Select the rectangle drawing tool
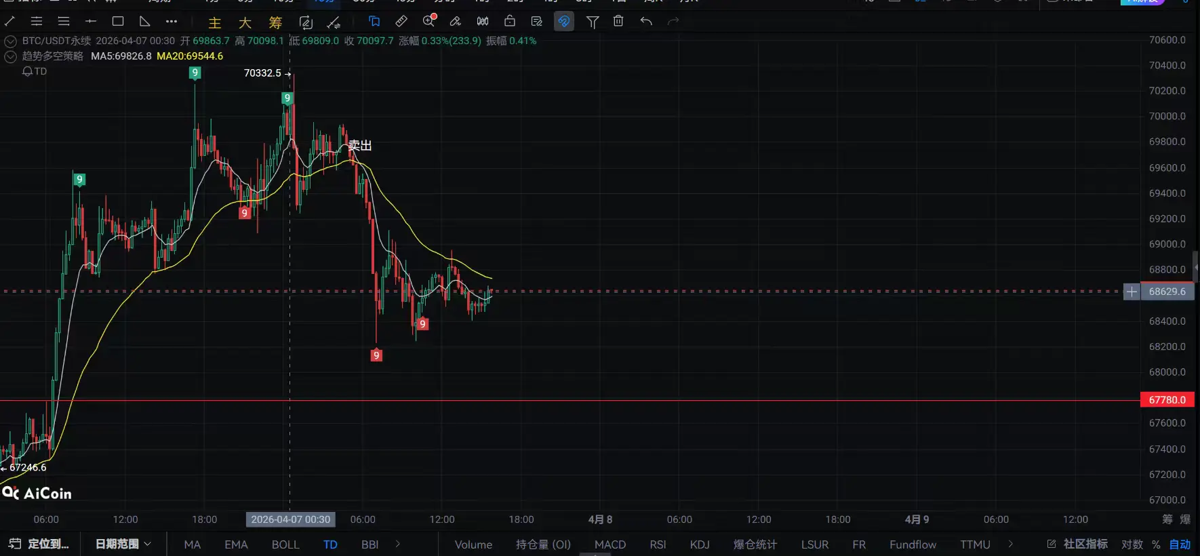 118,22
